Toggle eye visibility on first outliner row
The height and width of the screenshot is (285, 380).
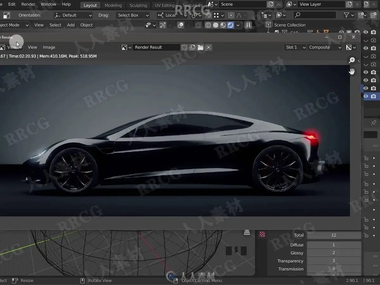coord(366,32)
